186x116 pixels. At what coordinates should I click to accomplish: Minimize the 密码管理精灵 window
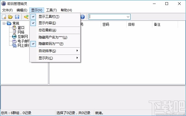[x=154, y=4]
